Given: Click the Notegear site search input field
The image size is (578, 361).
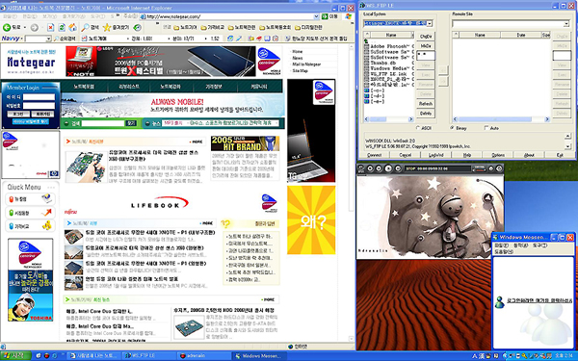Looking at the screenshot, I should coord(103,123).
